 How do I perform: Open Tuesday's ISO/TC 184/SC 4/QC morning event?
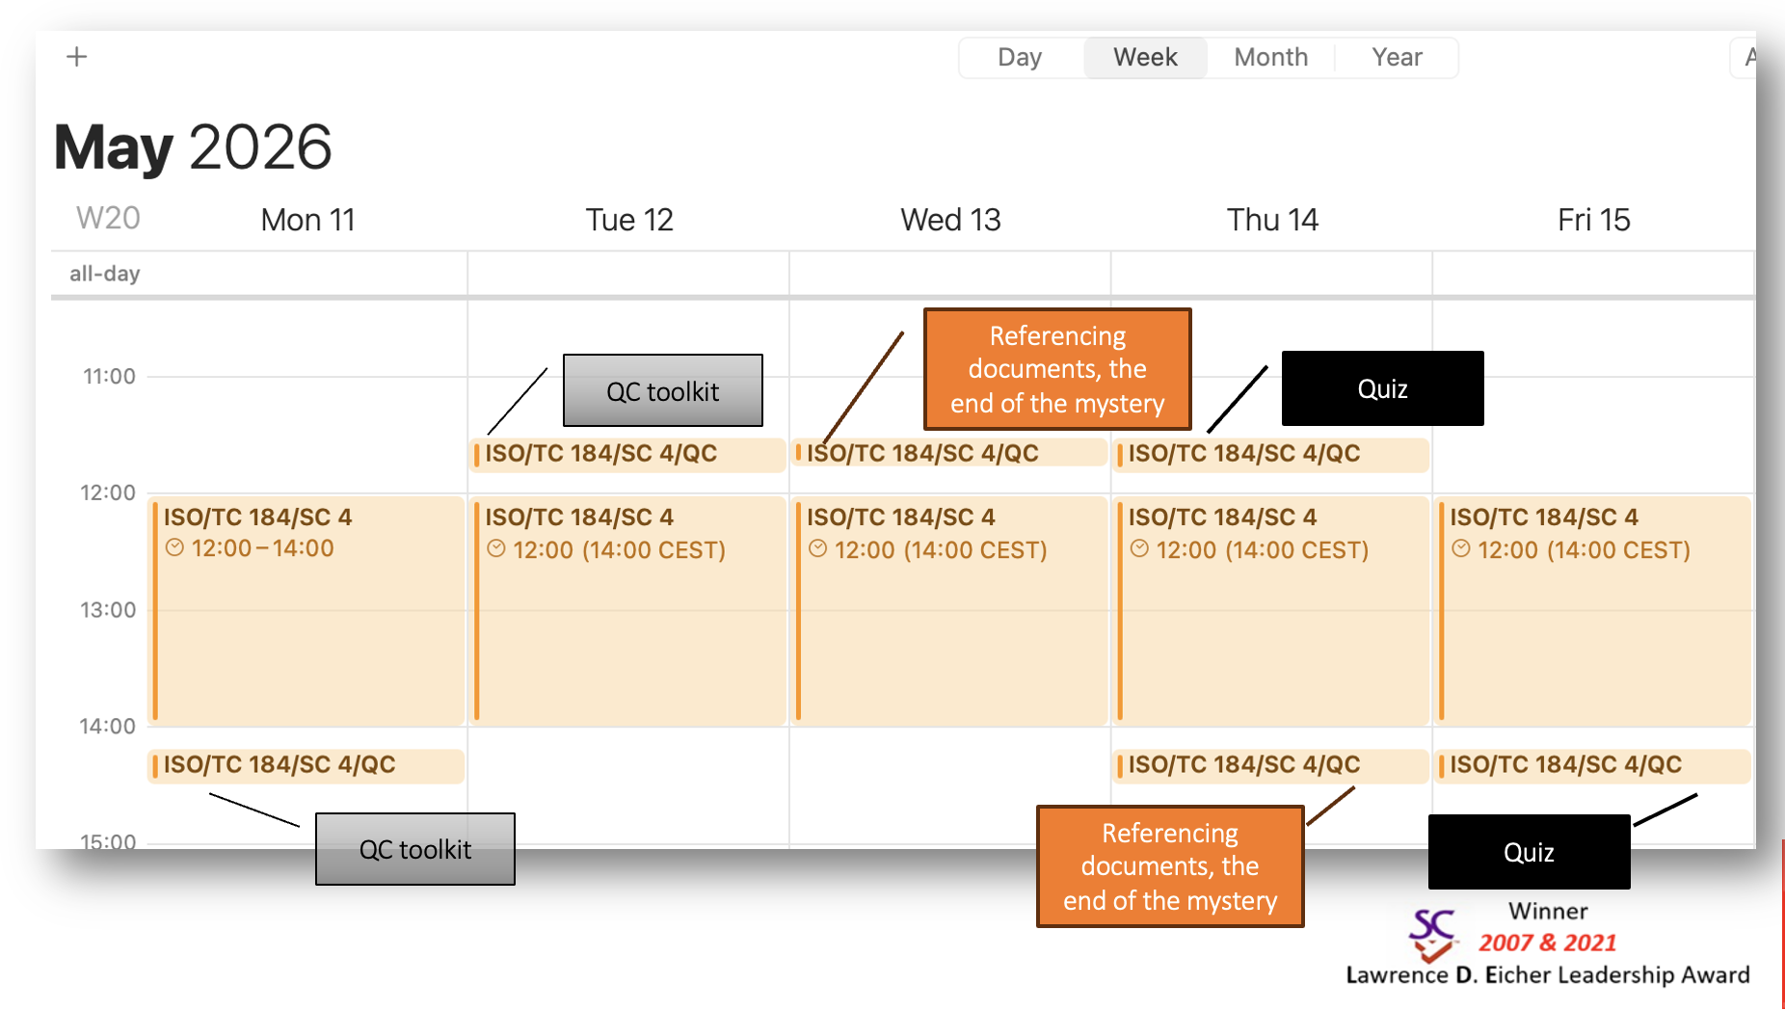click(627, 454)
